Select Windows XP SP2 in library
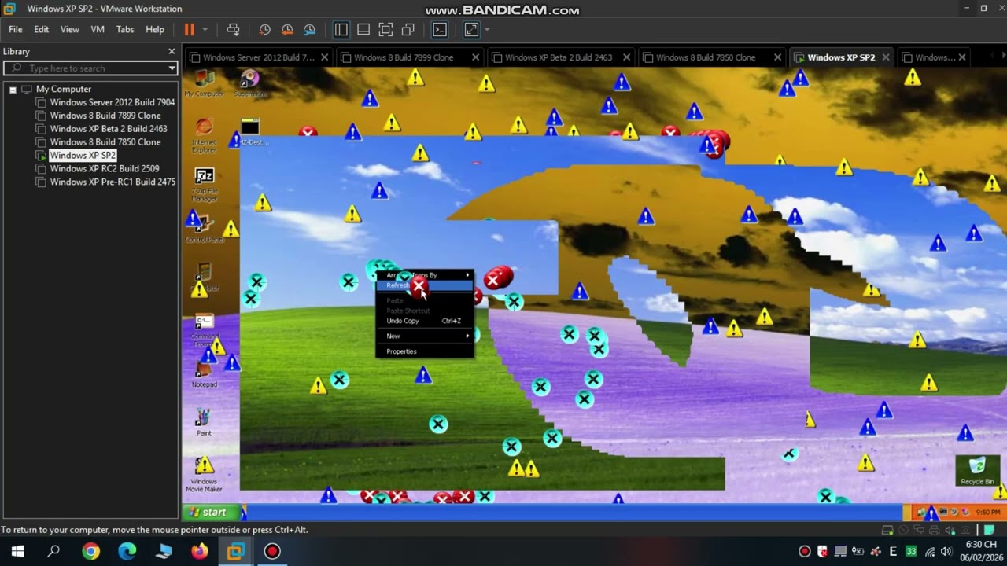Screen dimensions: 1007x566 [x=83, y=156]
